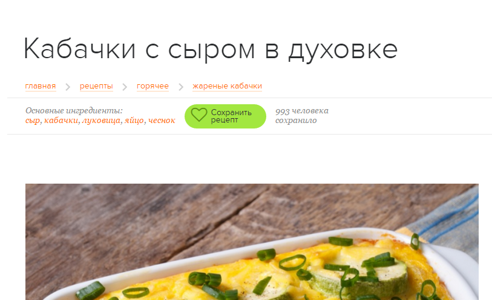This screenshot has height=300, width=492.
Task: Click the 993 человека сохранило counter
Action: (x=302, y=116)
